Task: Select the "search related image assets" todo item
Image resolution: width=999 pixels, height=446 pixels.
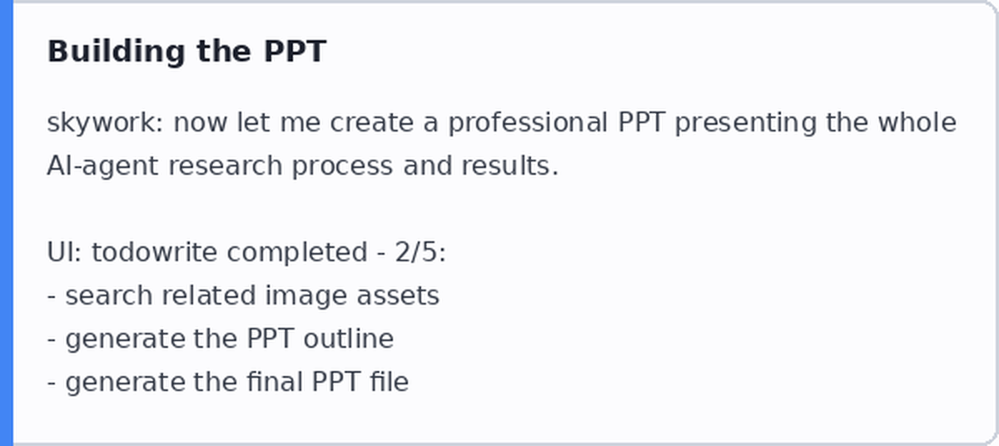Action: pos(252,295)
